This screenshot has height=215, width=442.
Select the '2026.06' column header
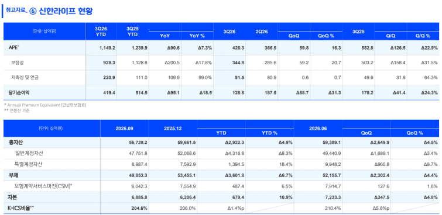[318, 129]
